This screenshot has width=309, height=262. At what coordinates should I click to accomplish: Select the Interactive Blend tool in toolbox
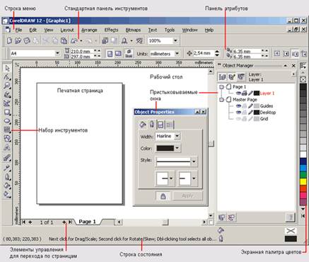coord(7,158)
